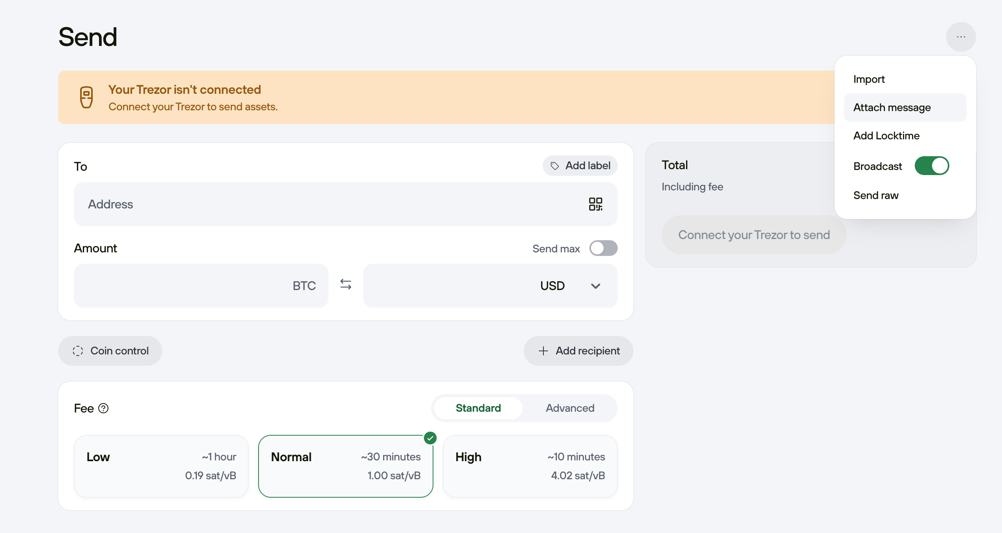Click the Fee help question mark icon
Viewport: 1002px width, 533px height.
[103, 408]
